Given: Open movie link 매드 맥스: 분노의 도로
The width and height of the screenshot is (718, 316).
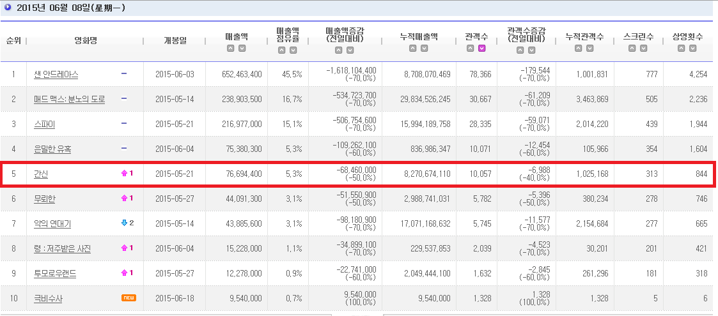Looking at the screenshot, I should (70, 99).
